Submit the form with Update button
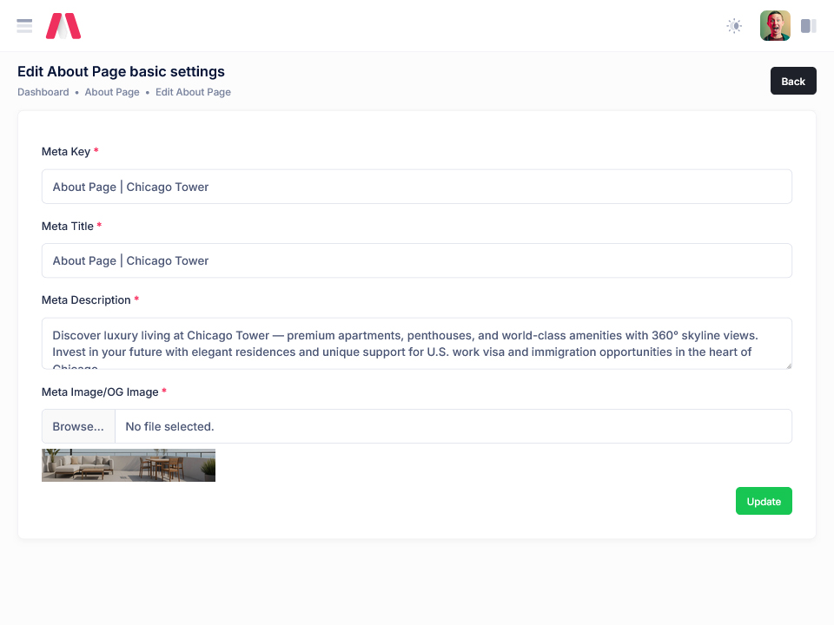 tap(764, 501)
